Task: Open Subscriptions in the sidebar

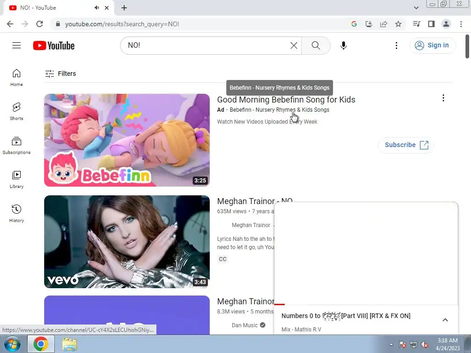Action: coord(17,146)
